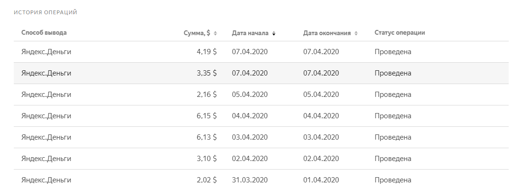Click the 2,16 $ amount cell
This screenshot has height=190, width=522.
coord(206,95)
